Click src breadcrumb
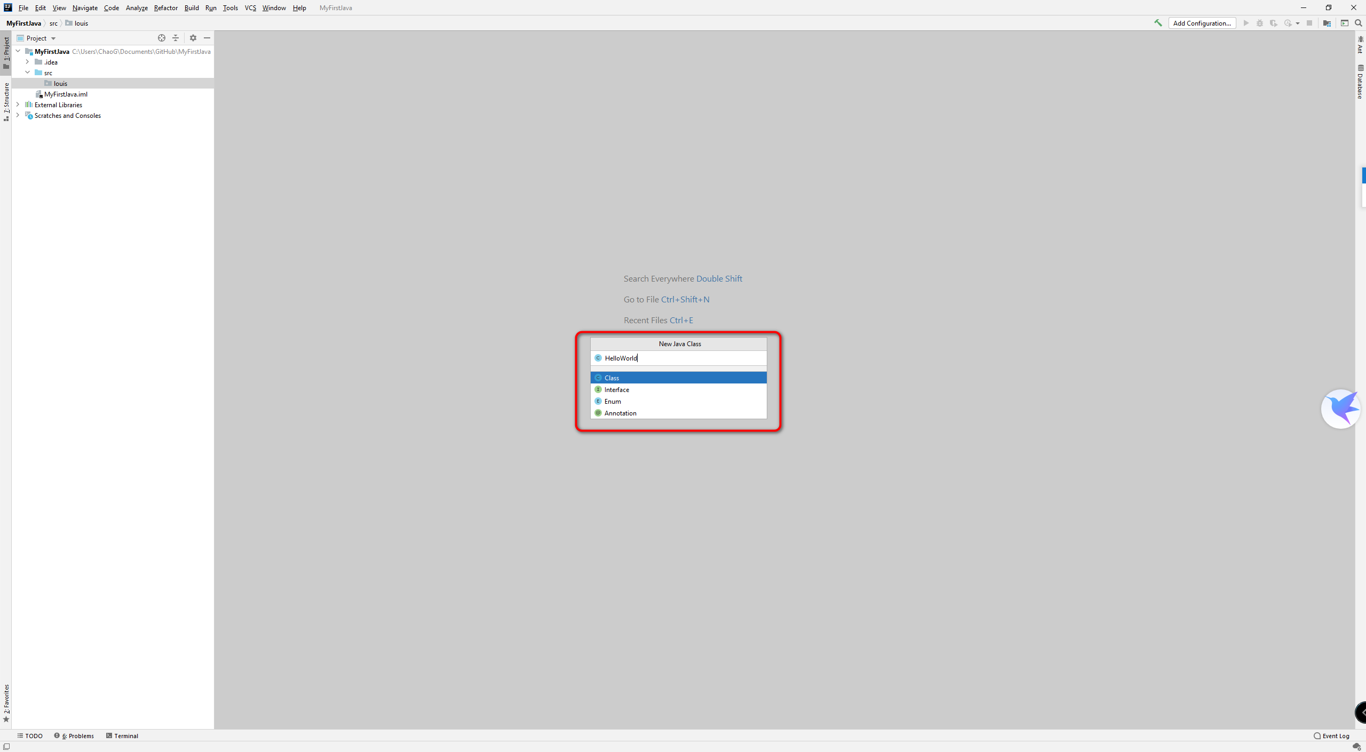 pyautogui.click(x=53, y=23)
